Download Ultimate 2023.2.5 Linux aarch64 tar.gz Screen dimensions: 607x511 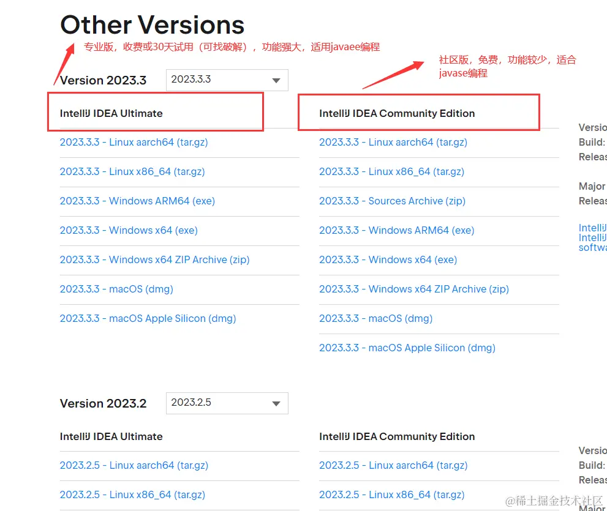click(x=134, y=465)
